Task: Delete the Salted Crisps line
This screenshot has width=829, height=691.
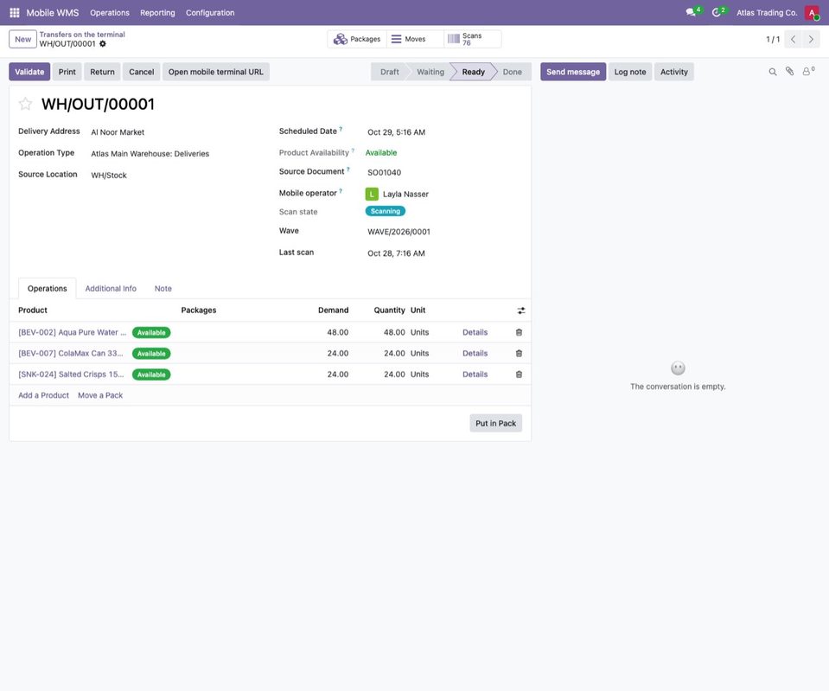Action: pyautogui.click(x=519, y=374)
